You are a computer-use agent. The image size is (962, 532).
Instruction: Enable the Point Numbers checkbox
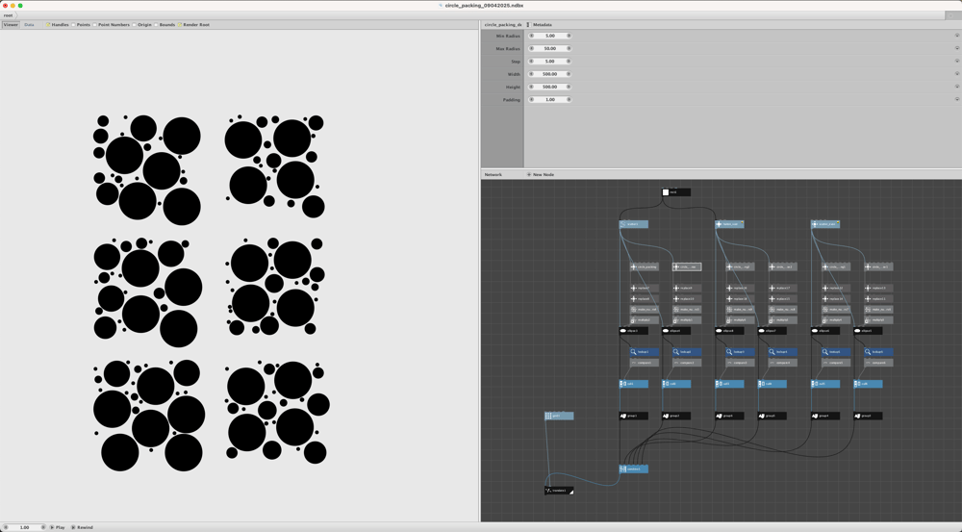point(94,25)
